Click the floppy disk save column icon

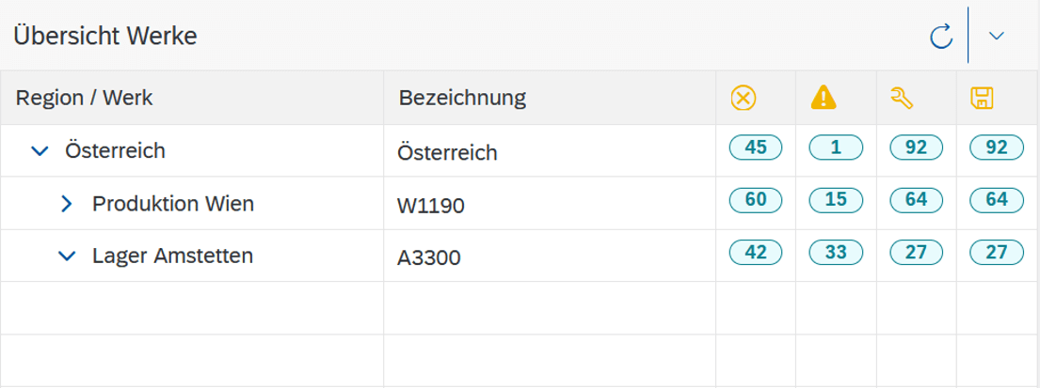(982, 99)
